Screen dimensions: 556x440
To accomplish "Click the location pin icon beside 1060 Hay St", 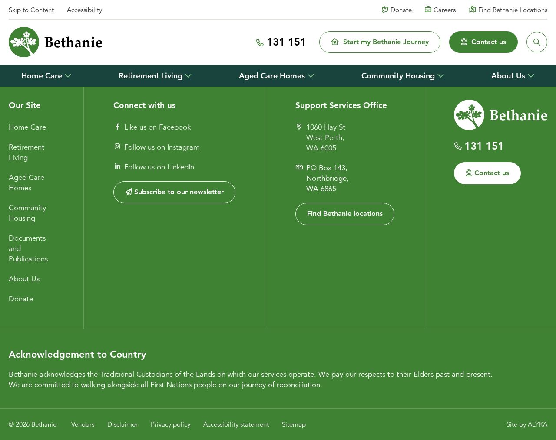I will (299, 127).
